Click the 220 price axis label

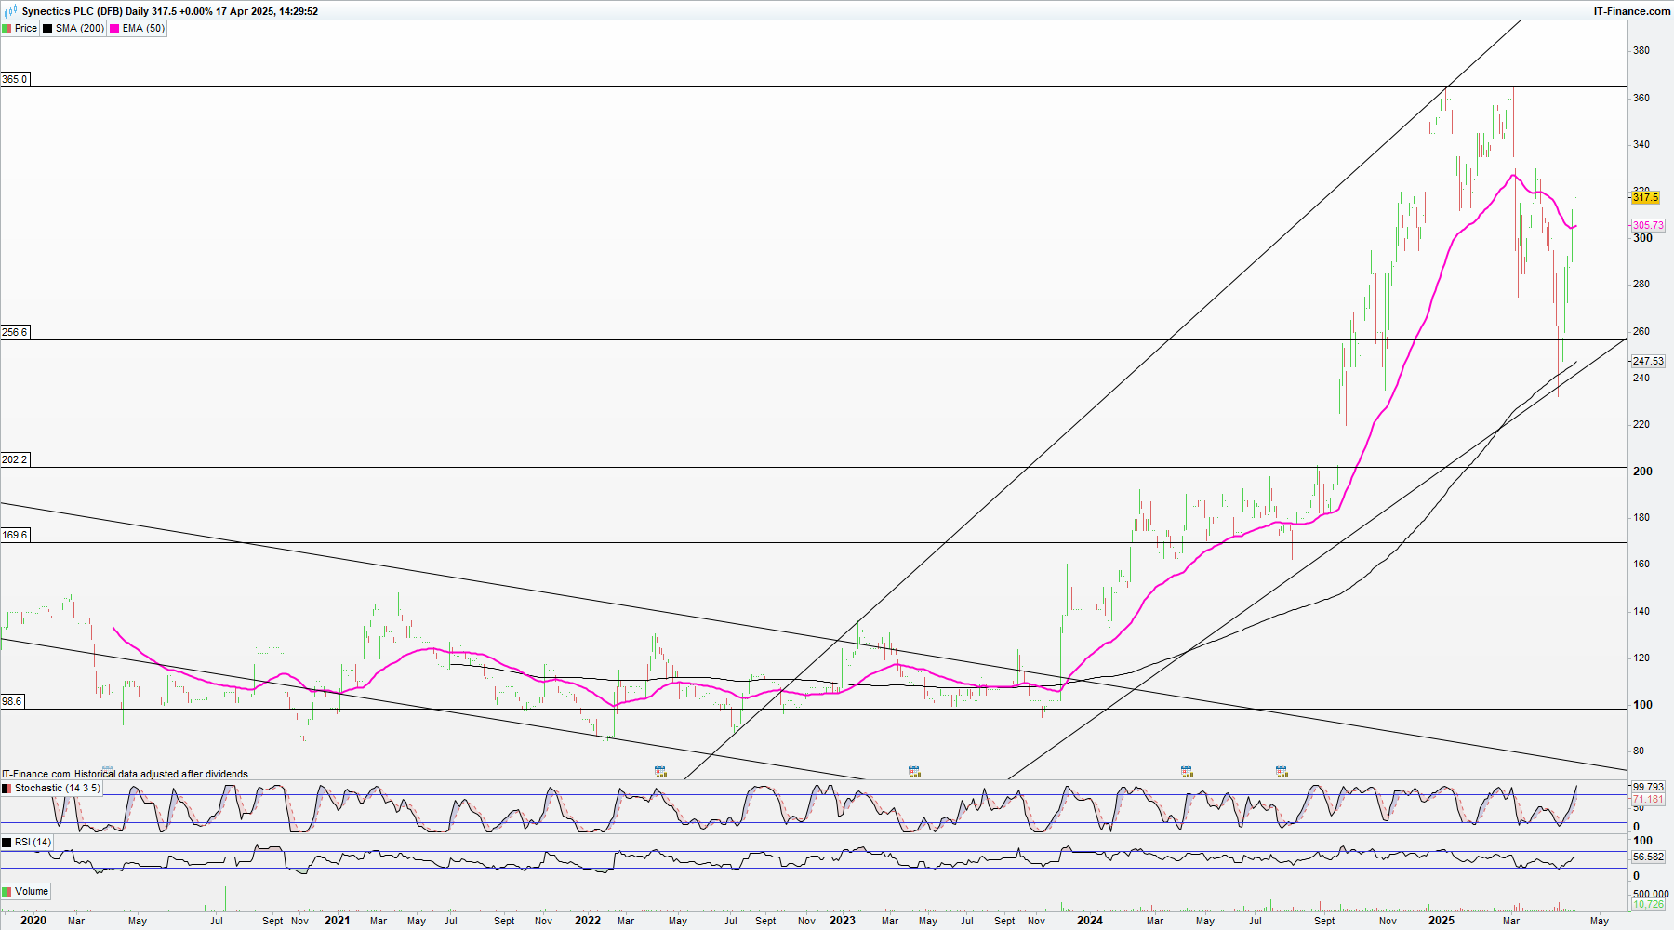tap(1641, 424)
